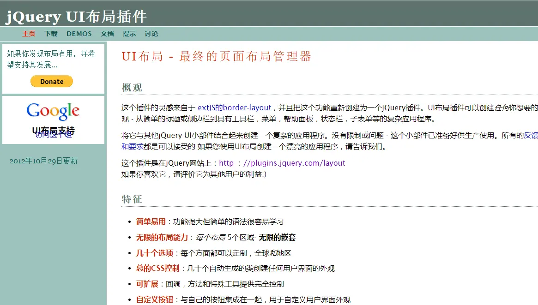Click the yellow Donate button
538x305 pixels.
click(x=52, y=81)
